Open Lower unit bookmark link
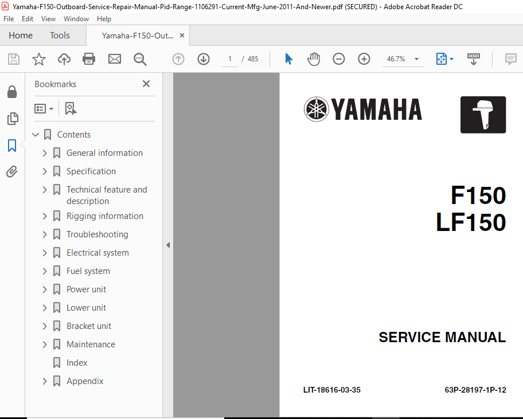The image size is (523, 419). click(86, 308)
